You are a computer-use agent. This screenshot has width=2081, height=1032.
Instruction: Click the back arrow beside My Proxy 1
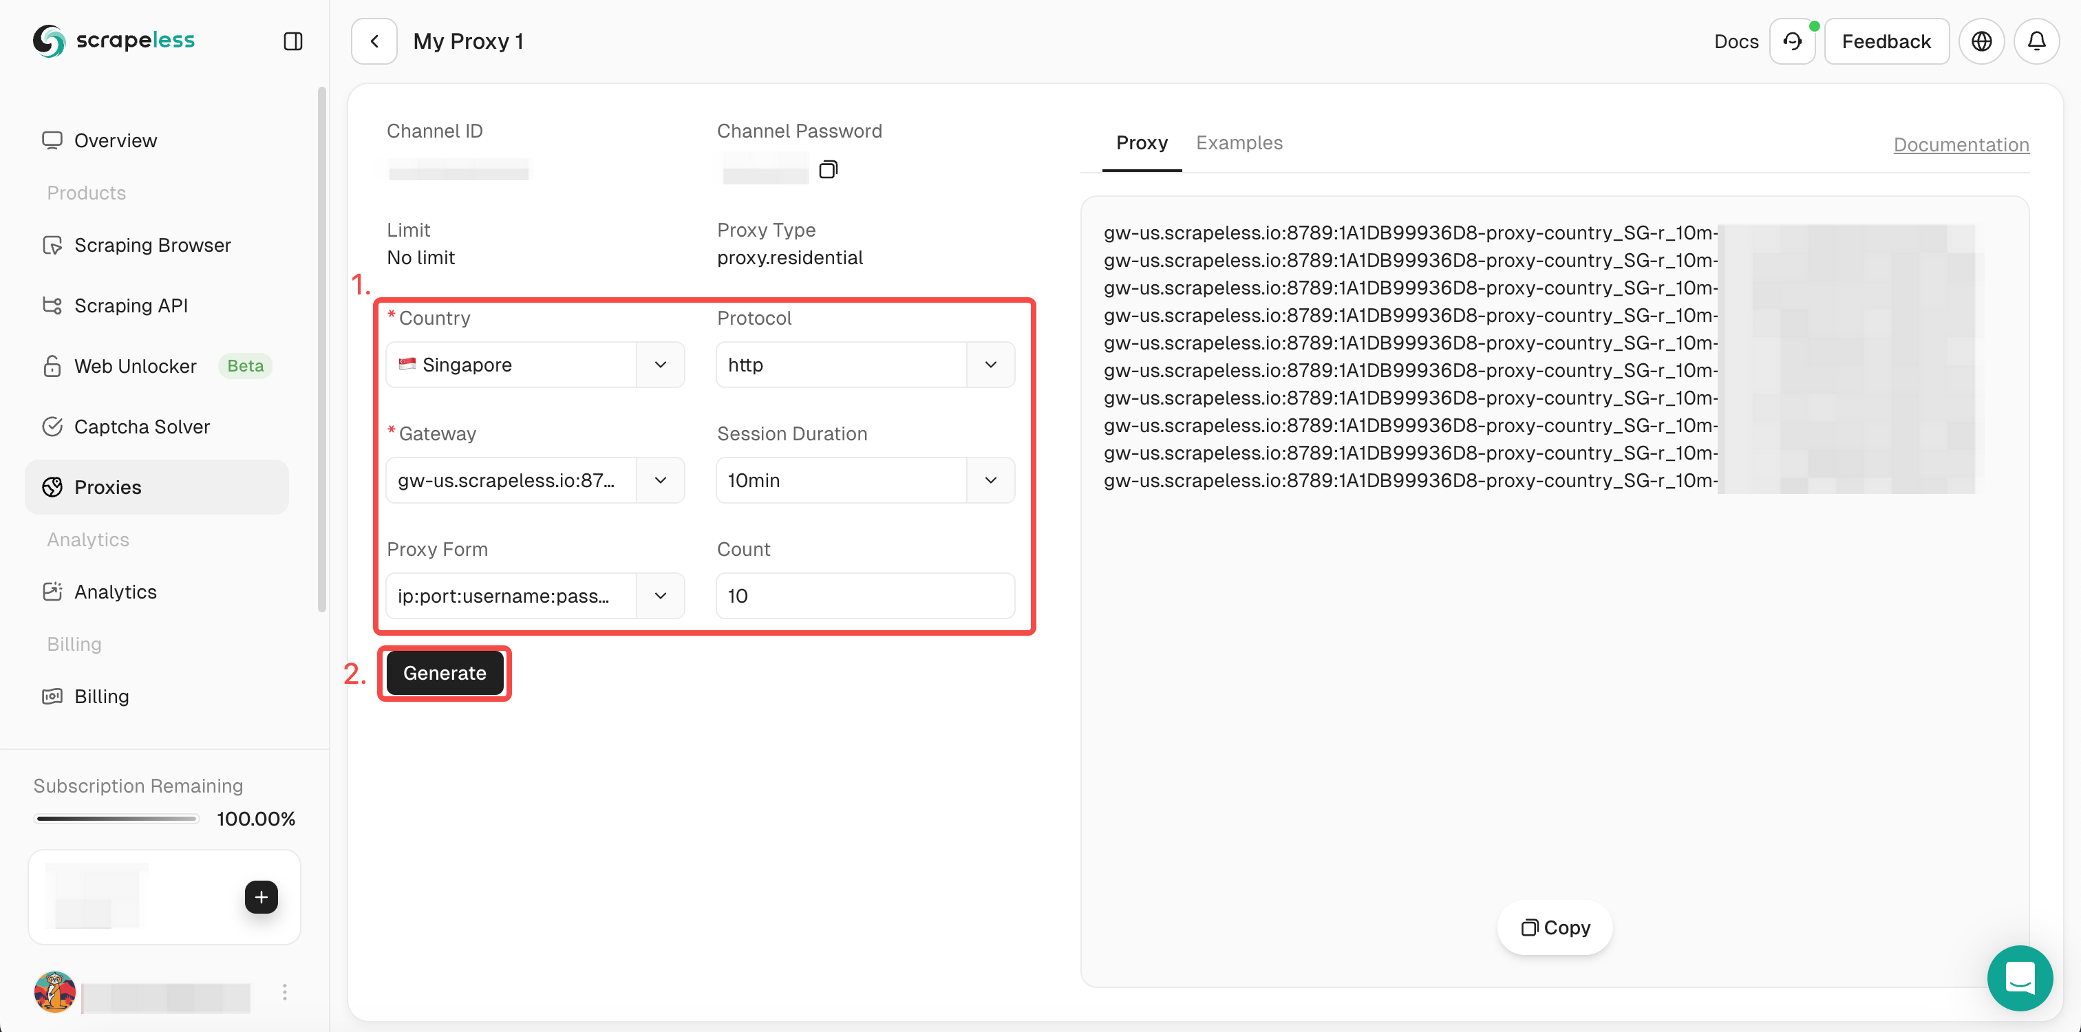374,41
